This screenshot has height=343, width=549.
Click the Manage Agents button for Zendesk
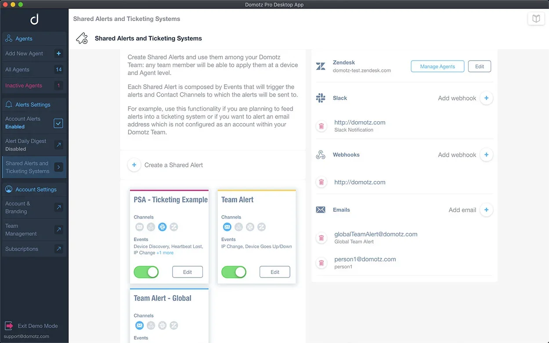click(x=437, y=66)
